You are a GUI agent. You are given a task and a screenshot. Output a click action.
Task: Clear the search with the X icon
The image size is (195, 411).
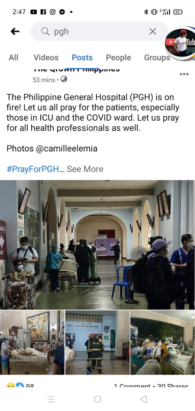(x=153, y=32)
